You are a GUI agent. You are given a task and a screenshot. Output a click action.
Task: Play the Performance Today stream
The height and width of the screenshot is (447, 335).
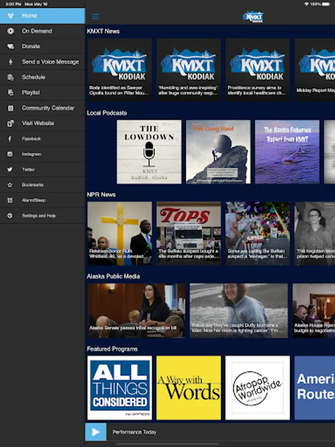(96, 432)
